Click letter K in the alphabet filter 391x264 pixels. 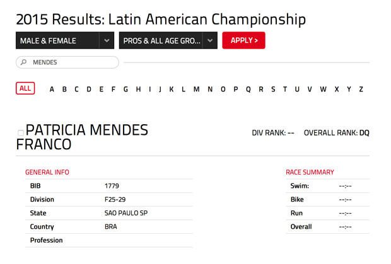click(172, 89)
